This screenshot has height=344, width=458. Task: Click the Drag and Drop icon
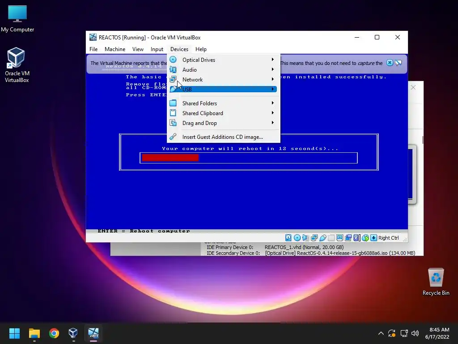[x=173, y=123]
